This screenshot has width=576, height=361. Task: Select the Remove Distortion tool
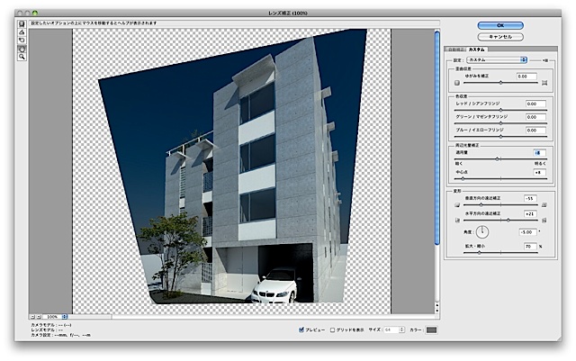[x=21, y=23]
